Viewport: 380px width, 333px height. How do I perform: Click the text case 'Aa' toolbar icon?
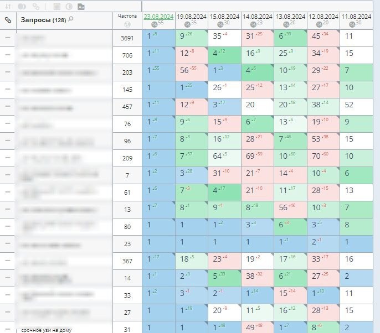[x=81, y=7]
